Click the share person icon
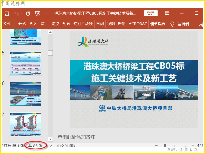Image resolution: width=205 pixels, height=154 pixels. pos(201,24)
